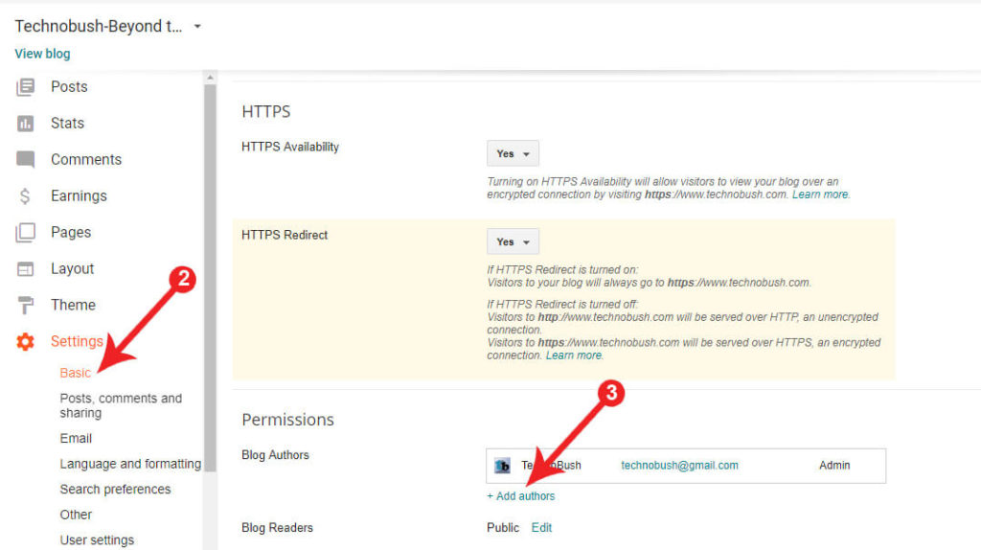Click the View blog link

click(x=42, y=54)
